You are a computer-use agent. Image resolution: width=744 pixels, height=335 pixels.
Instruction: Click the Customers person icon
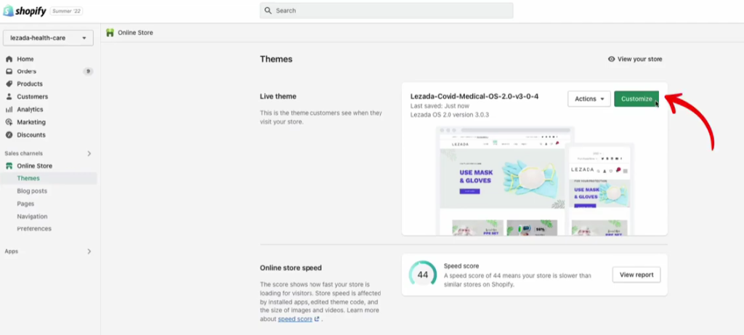tap(9, 97)
